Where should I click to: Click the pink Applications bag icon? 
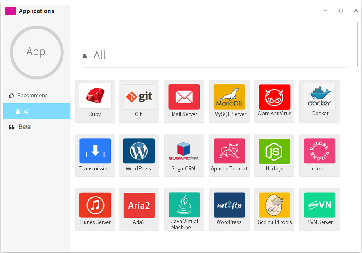tap(10, 11)
